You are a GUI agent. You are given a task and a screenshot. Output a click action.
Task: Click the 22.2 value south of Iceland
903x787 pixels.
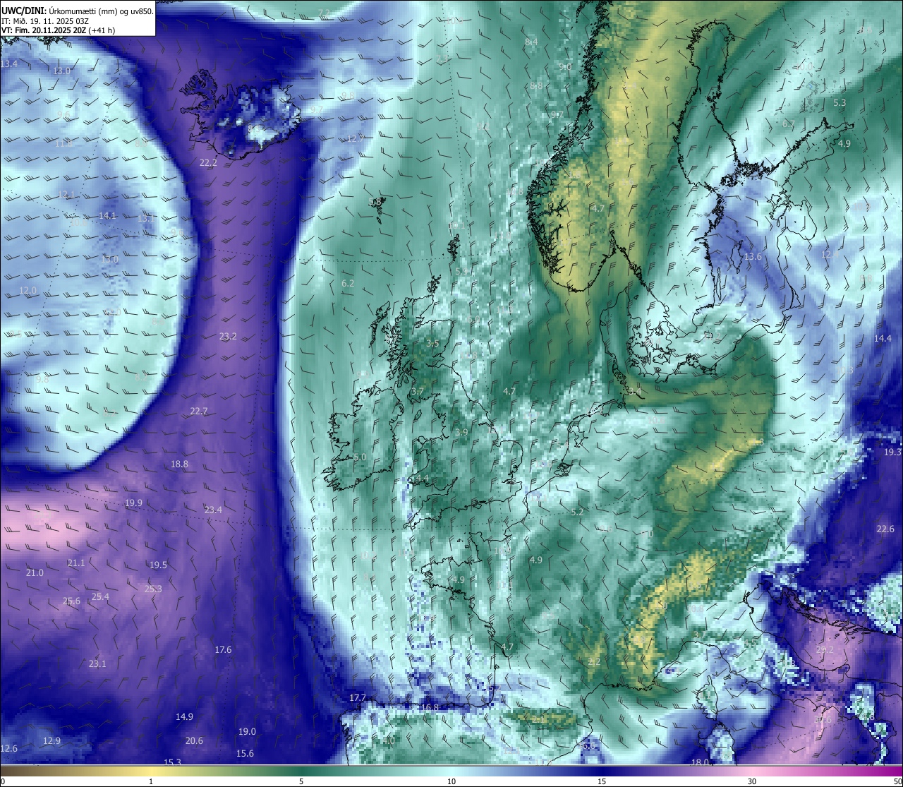click(x=208, y=162)
